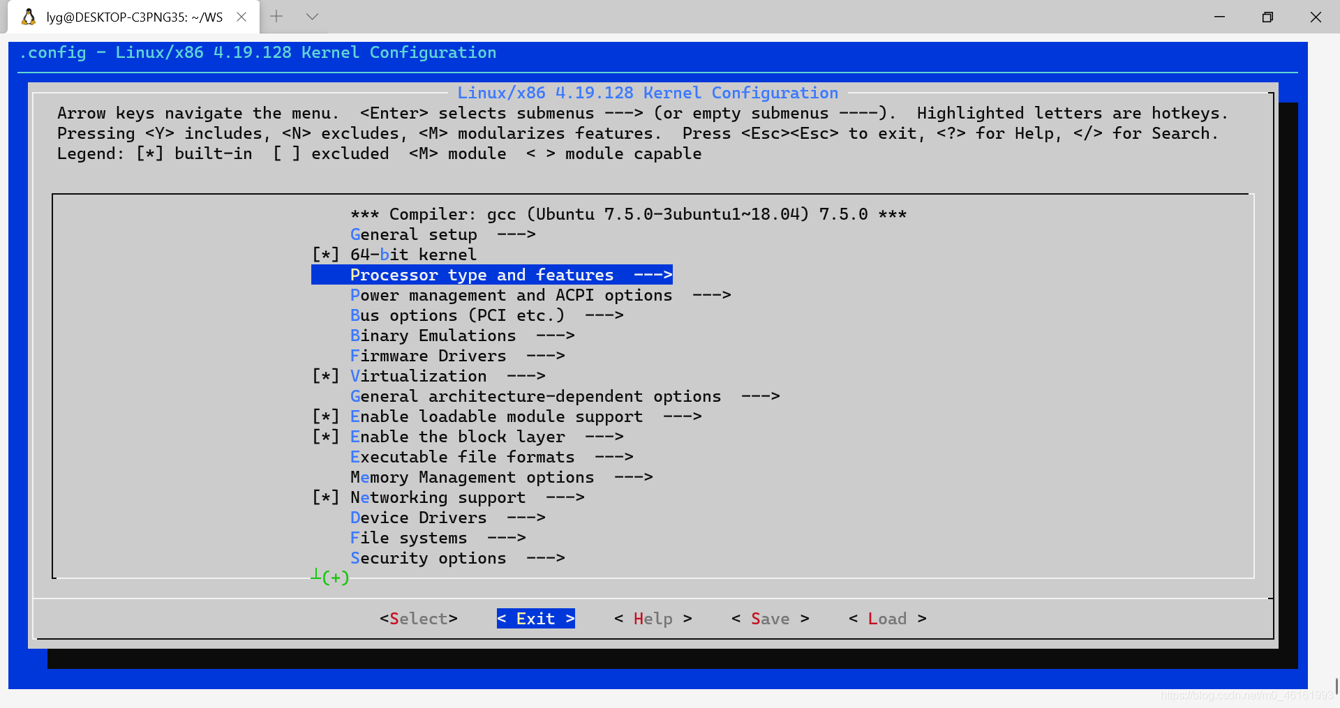Open Bus options (PCI etc.) submenu
The width and height of the screenshot is (1340, 708).
coord(486,315)
